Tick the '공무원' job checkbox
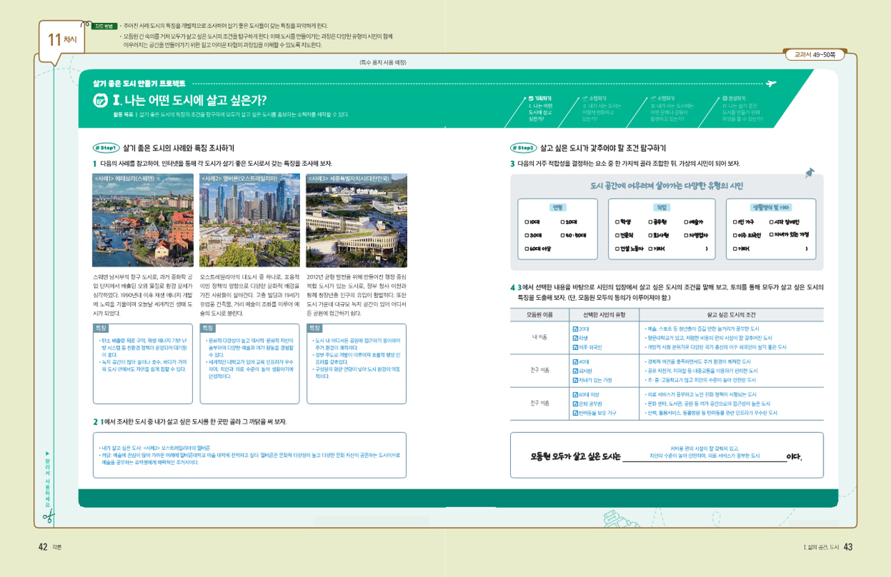 point(651,222)
